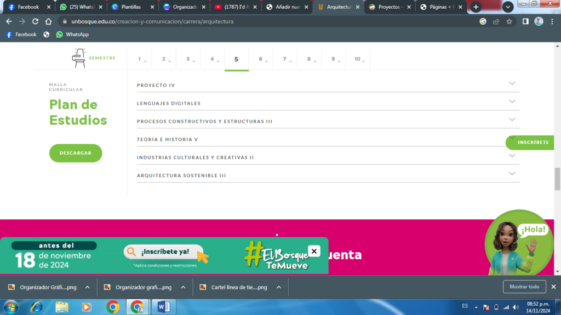Expand the Proyecto IV course row
561x315 pixels.
pos(512,84)
